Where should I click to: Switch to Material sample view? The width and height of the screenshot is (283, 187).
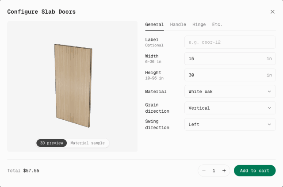[x=88, y=143]
